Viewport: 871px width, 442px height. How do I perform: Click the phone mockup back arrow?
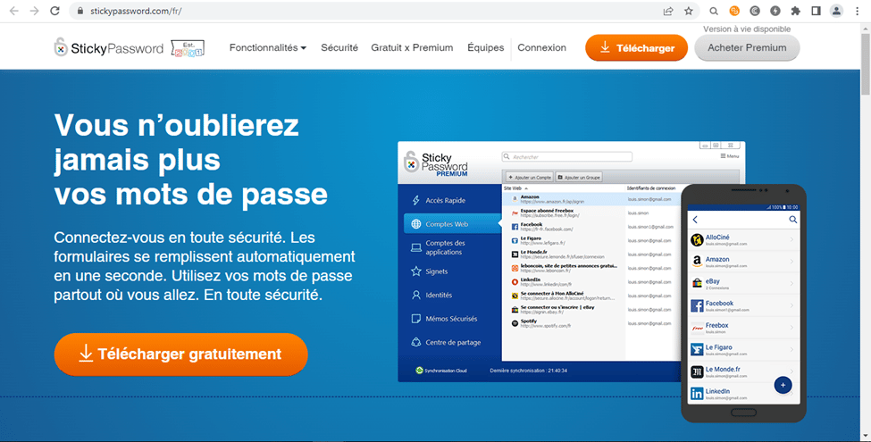[695, 220]
